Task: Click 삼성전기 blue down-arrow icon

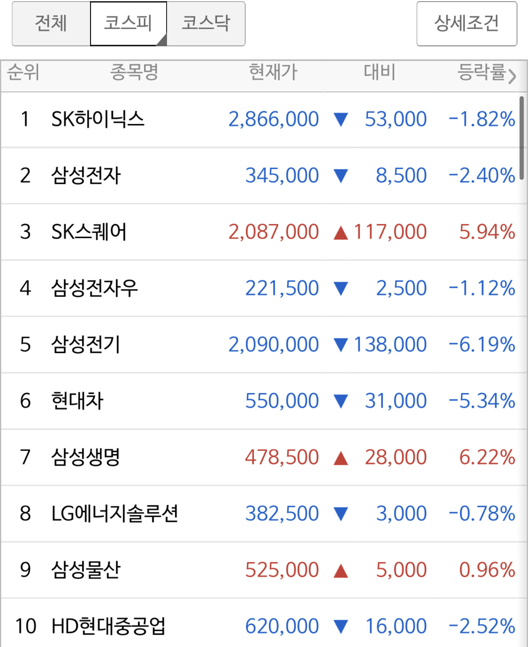Action: (341, 345)
